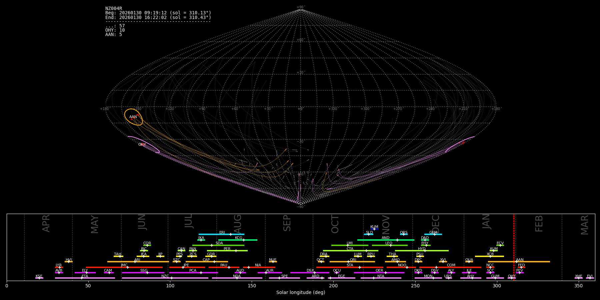Viewport: 600px width, 300px height.
Task: Click the LMI shower label
Action: tap(350, 243)
